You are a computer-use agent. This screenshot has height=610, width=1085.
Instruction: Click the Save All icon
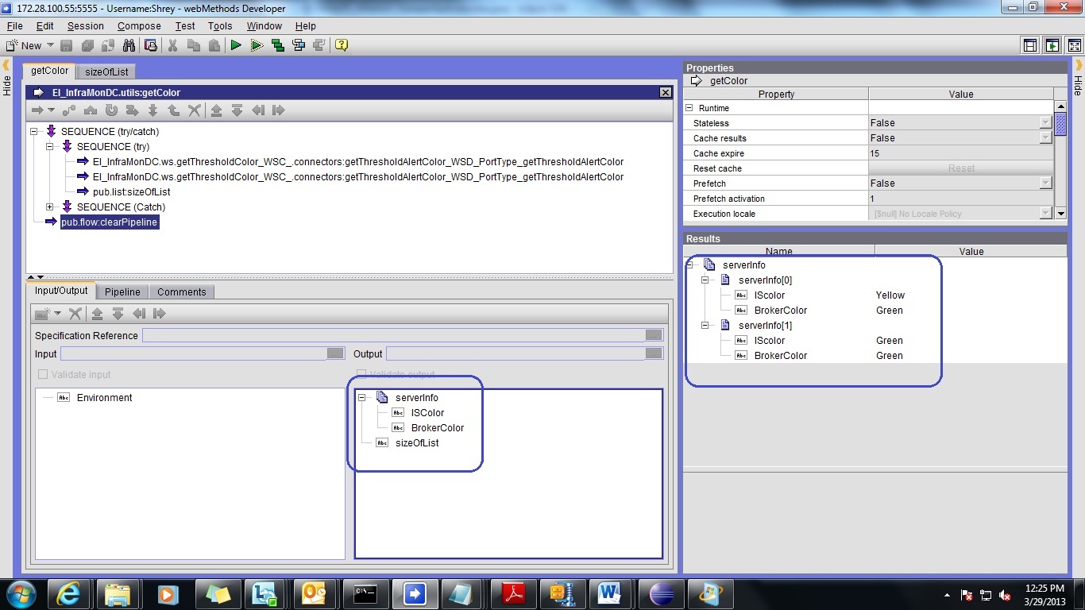point(87,45)
